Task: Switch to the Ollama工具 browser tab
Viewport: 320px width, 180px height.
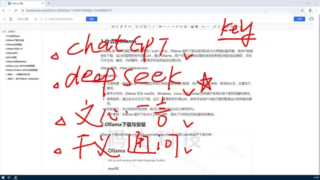Action: coord(25,3)
